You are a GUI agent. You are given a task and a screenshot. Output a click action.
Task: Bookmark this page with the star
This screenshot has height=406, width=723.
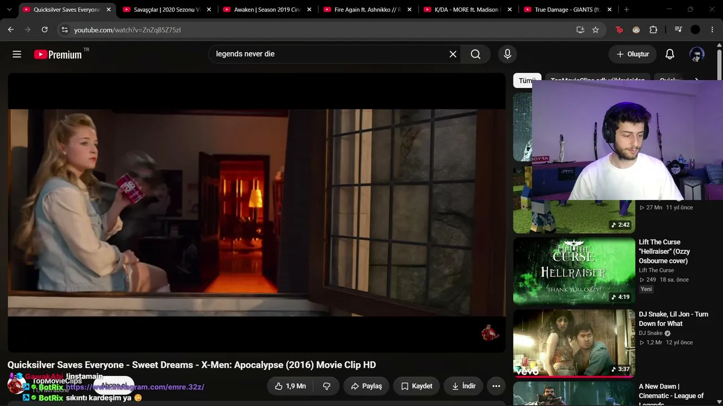(595, 30)
